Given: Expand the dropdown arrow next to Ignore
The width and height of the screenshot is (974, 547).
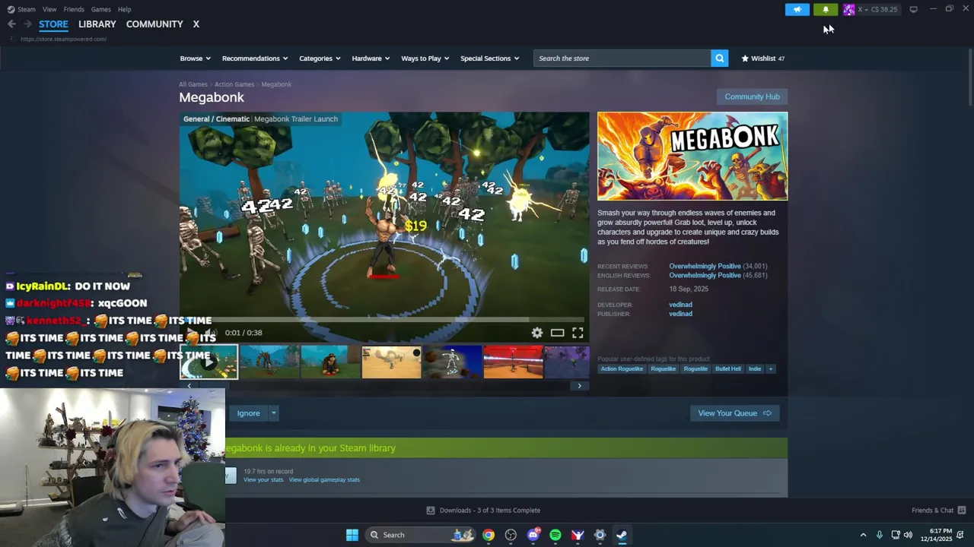Looking at the screenshot, I should tap(273, 413).
